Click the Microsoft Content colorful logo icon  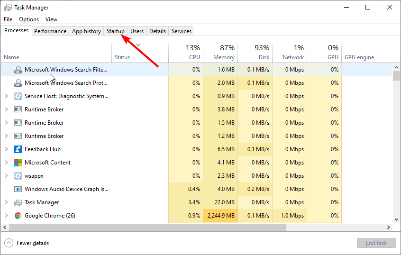click(18, 163)
